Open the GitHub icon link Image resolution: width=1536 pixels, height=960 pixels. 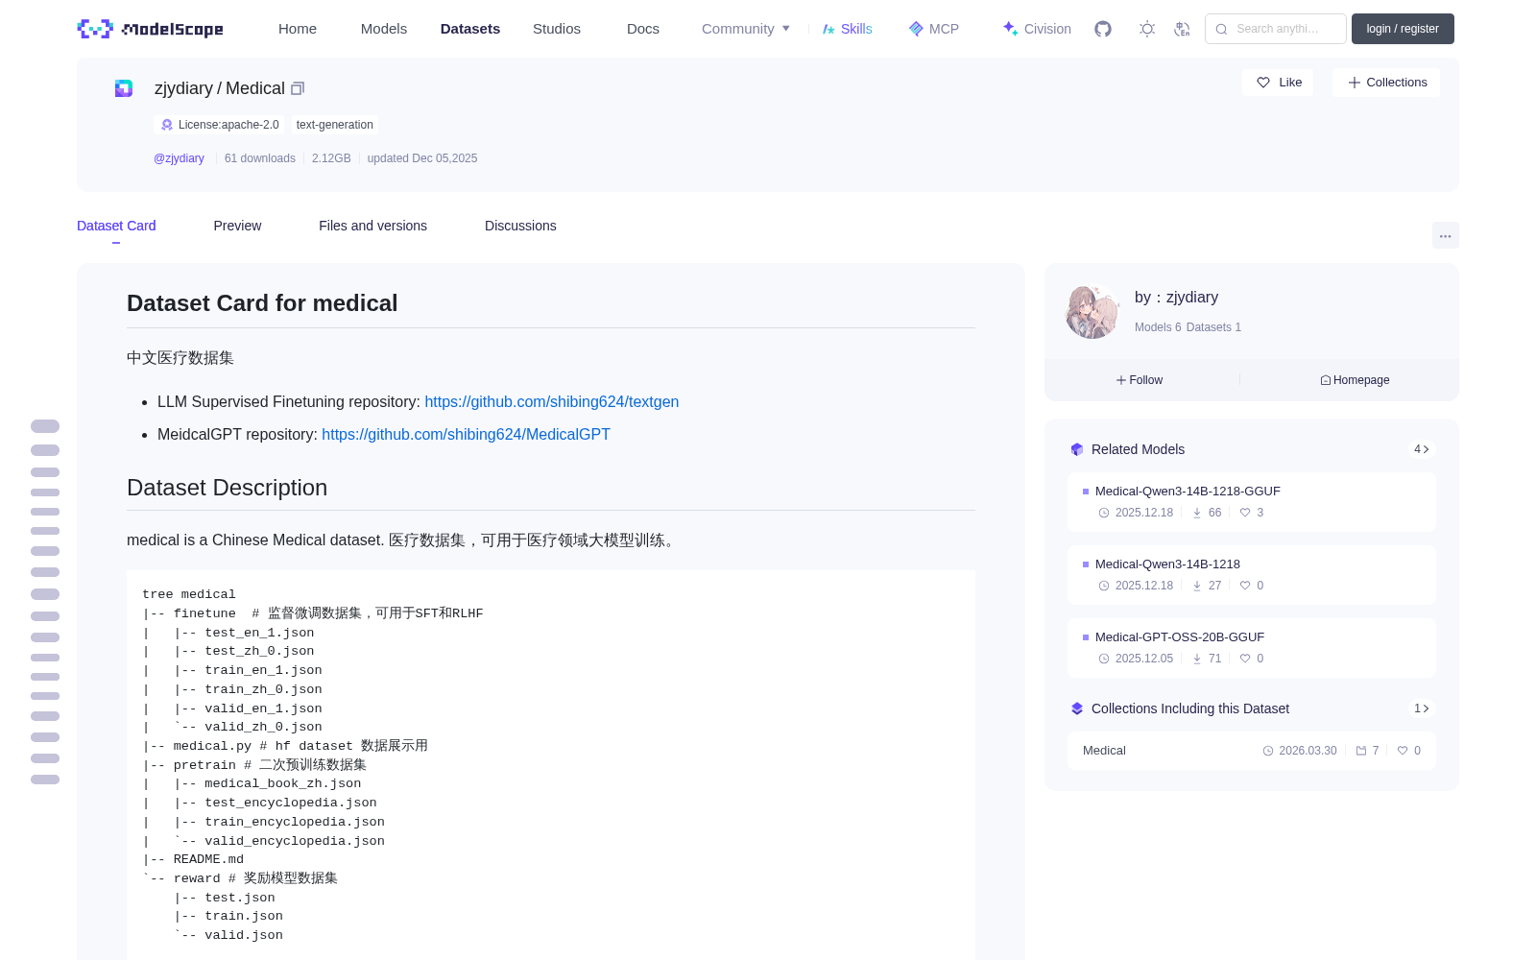pos(1103,29)
